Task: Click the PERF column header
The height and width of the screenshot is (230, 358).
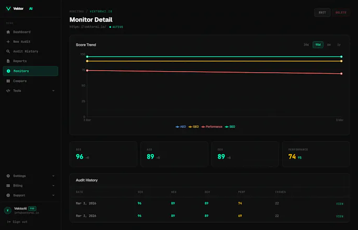Action: pyautogui.click(x=242, y=192)
